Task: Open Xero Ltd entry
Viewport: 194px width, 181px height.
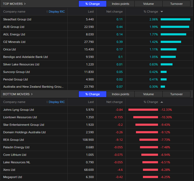Action: pyautogui.click(x=9, y=170)
